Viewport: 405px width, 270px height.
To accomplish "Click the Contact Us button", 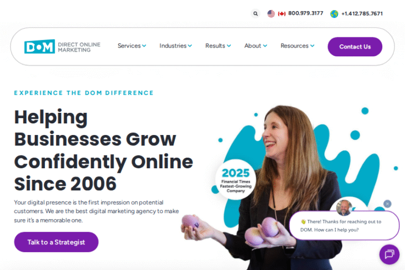I will coord(355,47).
